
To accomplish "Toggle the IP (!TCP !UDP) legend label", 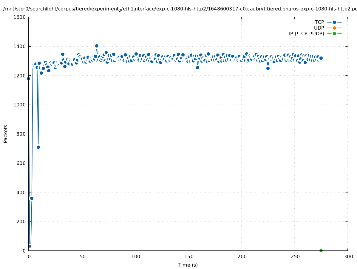I will (x=306, y=33).
